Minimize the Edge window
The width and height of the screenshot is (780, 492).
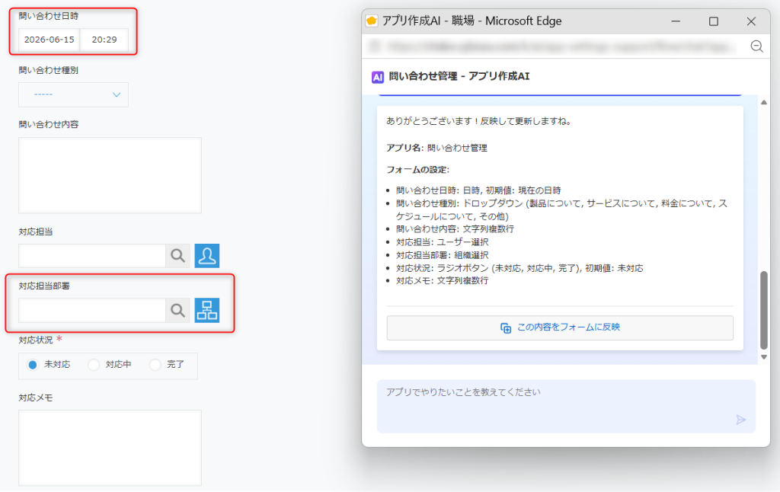point(676,21)
